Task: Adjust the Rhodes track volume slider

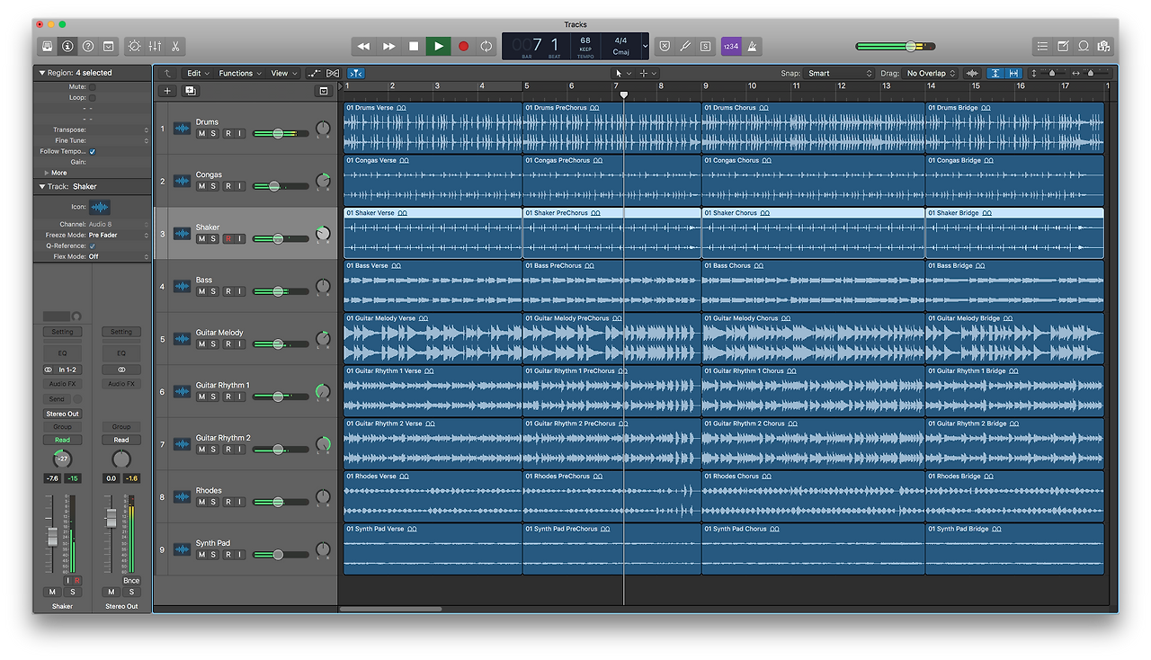Action: click(x=281, y=502)
